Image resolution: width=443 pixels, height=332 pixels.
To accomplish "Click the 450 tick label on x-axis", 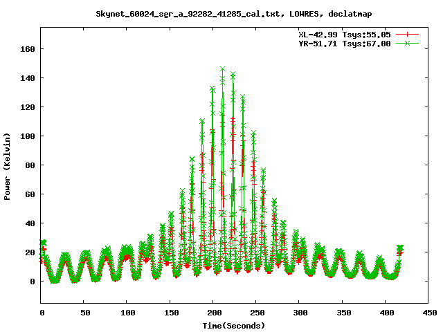I will 430,313.
